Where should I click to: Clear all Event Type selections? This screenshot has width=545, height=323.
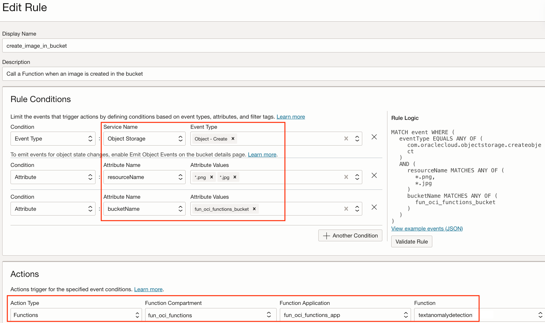346,139
